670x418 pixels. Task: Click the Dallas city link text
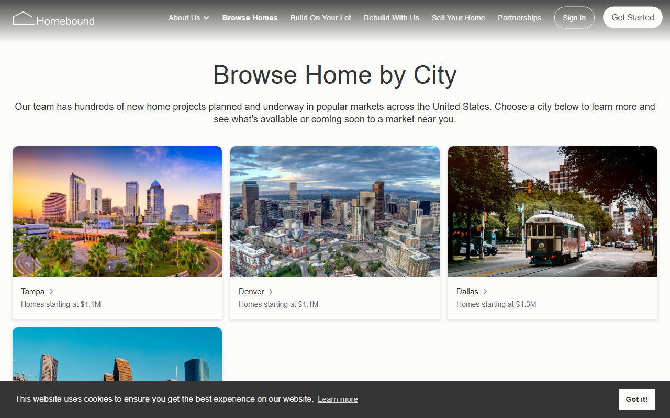pos(467,292)
